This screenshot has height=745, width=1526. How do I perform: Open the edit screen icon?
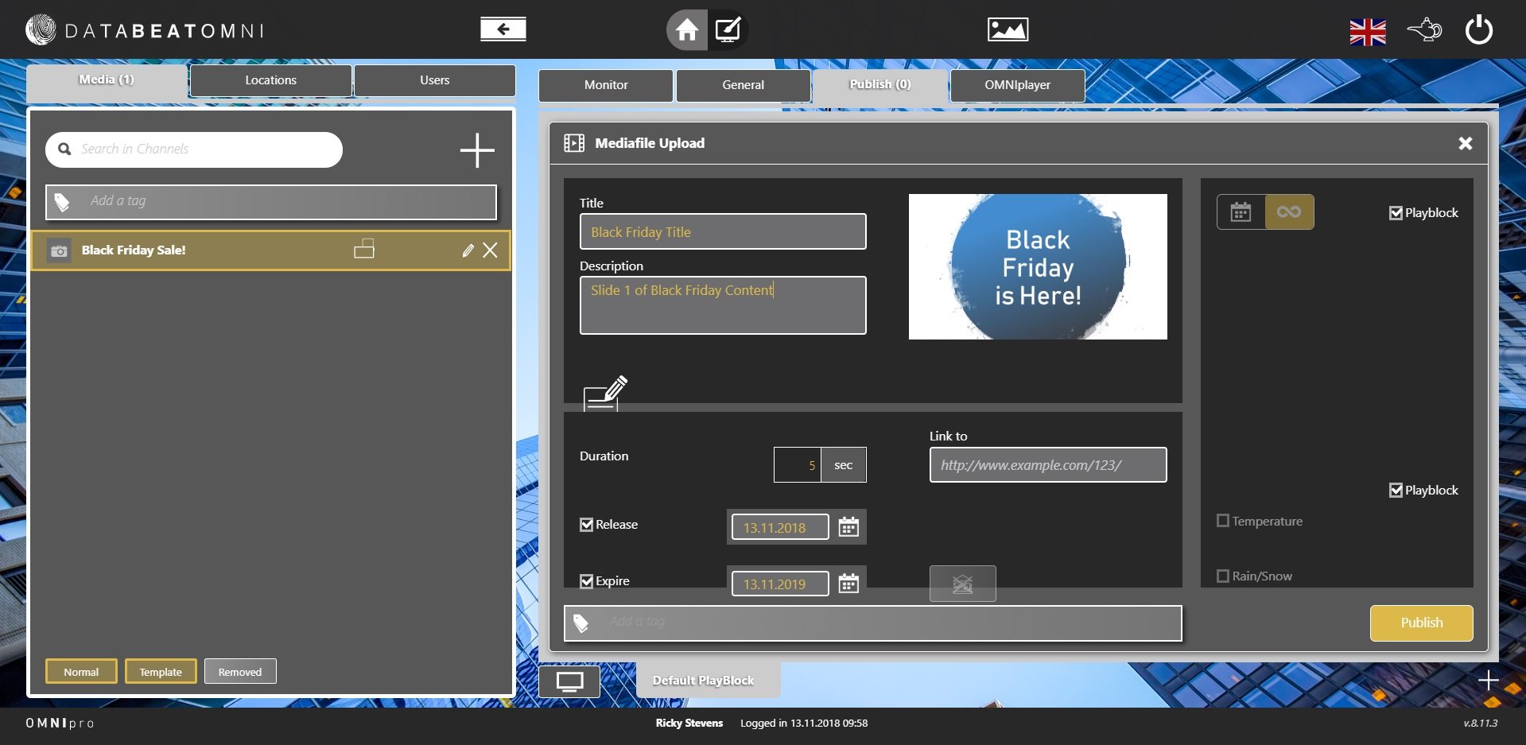(x=728, y=30)
